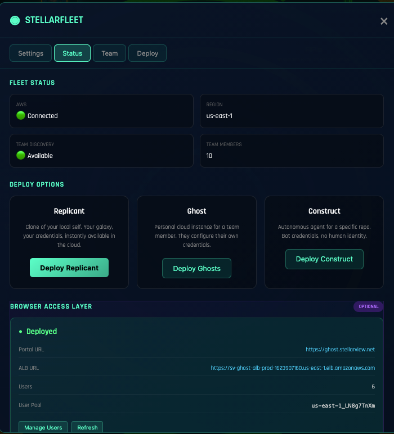394x434 pixels.
Task: Open the ALB URL amazonaws link
Action: [x=293, y=368]
